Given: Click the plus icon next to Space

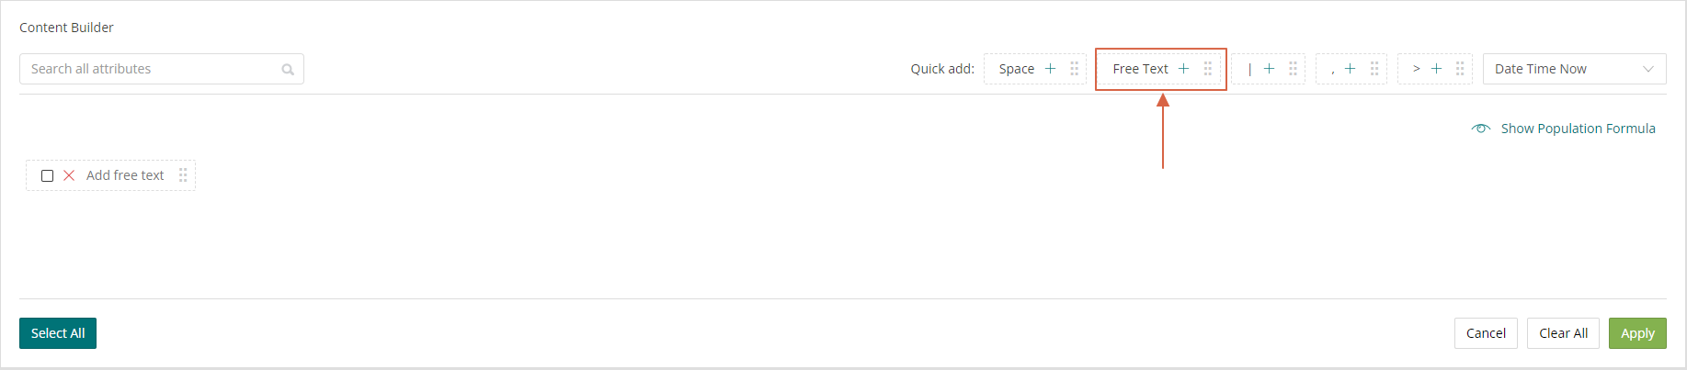Looking at the screenshot, I should [x=1050, y=69].
